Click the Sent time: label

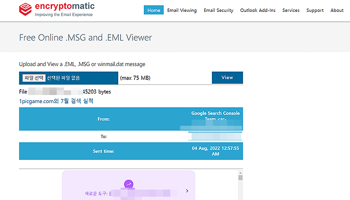coord(104,151)
